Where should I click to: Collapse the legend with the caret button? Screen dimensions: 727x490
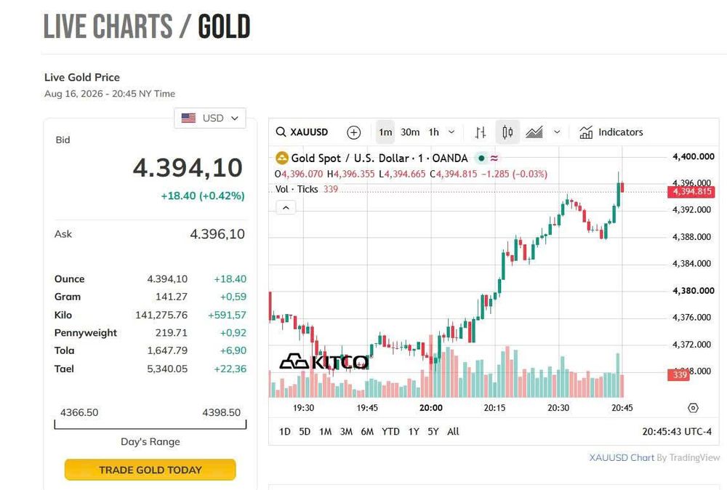point(286,208)
